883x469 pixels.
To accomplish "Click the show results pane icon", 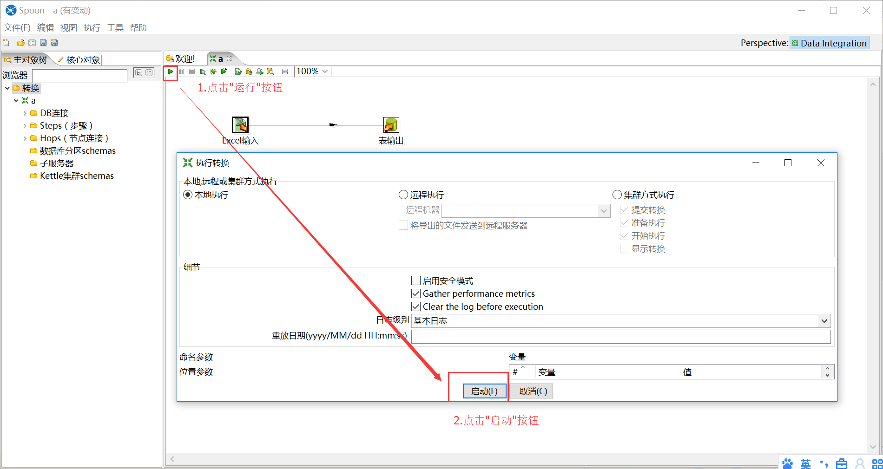I will pyautogui.click(x=285, y=72).
